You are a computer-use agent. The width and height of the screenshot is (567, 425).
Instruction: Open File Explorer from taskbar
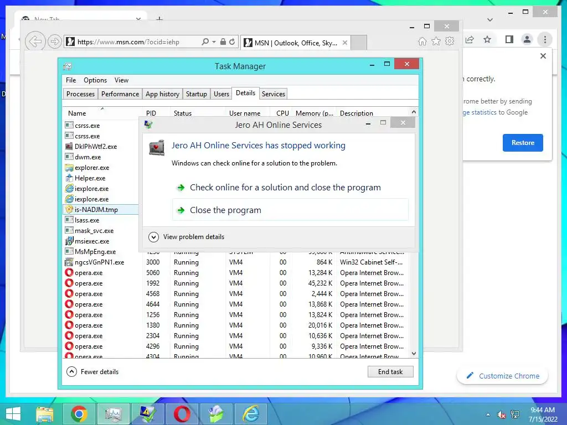pos(45,414)
